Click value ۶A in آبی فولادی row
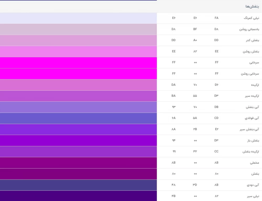This screenshot has height=201, width=262. [174, 118]
